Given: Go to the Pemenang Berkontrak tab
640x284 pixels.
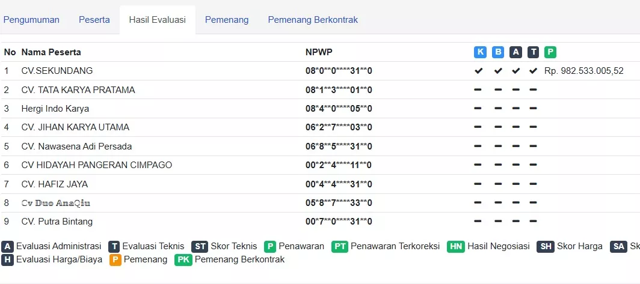Looking at the screenshot, I should (x=313, y=20).
